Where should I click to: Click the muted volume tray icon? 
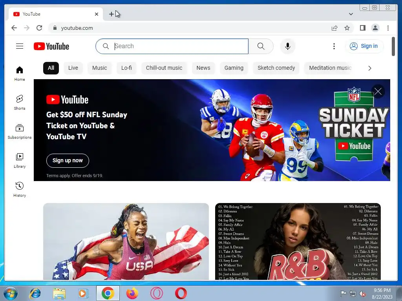pyautogui.click(x=362, y=294)
